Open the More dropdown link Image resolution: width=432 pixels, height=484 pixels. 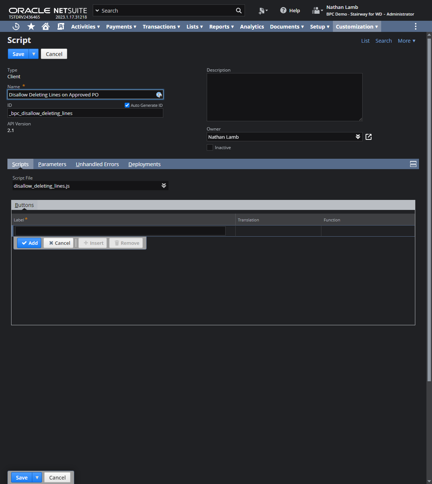[407, 41]
